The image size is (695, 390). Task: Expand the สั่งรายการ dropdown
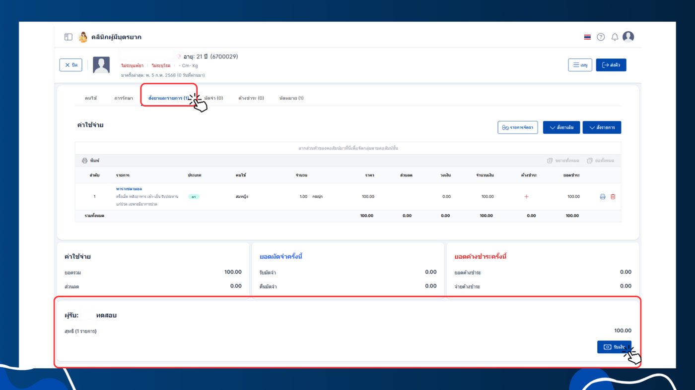click(x=602, y=127)
